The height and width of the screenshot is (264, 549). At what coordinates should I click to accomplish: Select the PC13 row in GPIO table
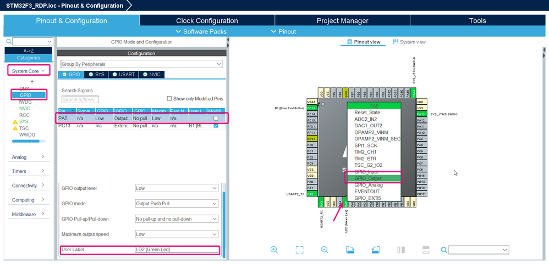click(x=141, y=125)
